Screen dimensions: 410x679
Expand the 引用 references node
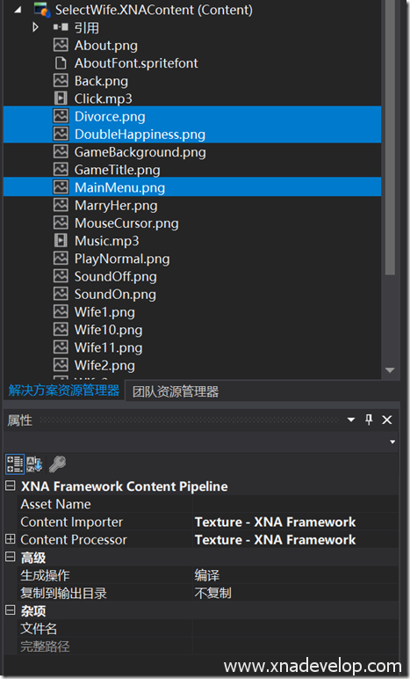(35, 27)
